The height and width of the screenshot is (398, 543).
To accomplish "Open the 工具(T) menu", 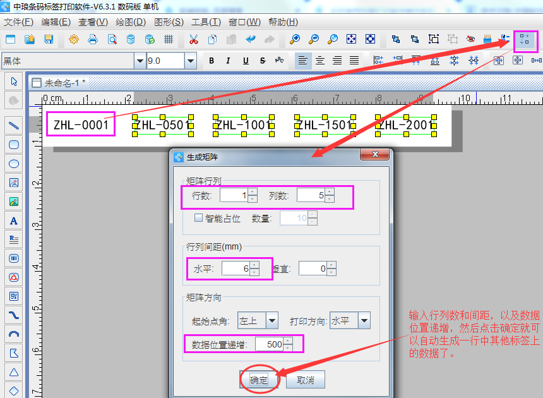I will [206, 21].
